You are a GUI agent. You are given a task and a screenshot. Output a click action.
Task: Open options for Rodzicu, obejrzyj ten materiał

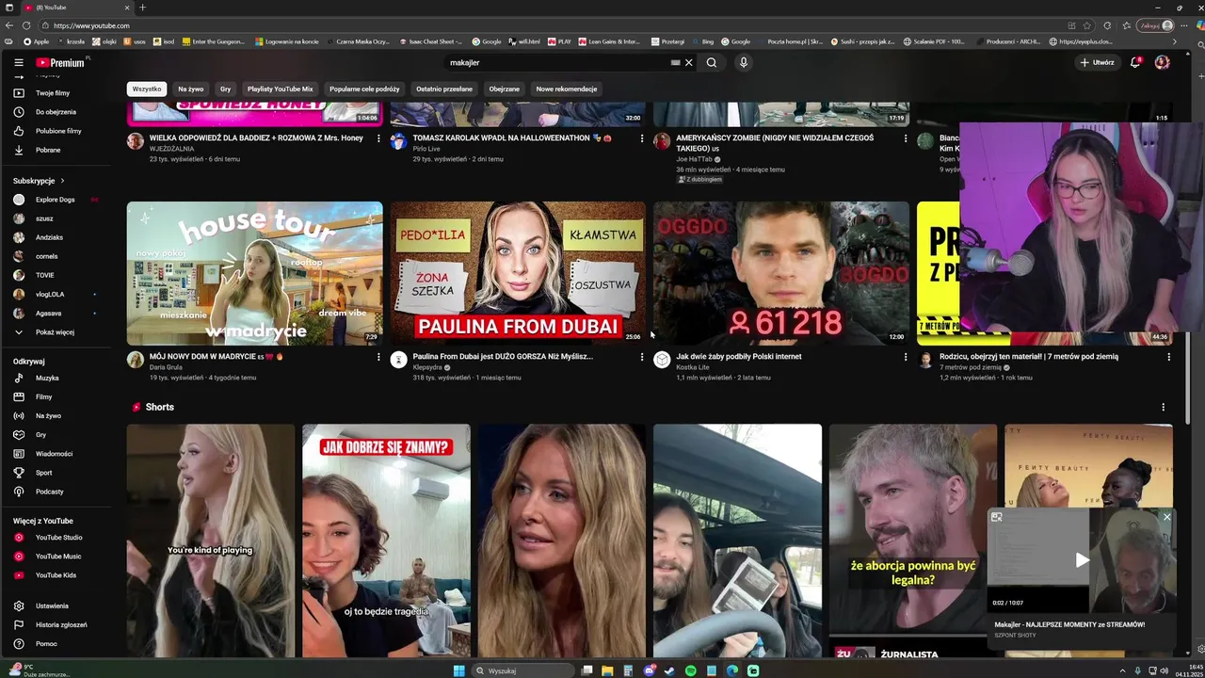click(x=1169, y=357)
